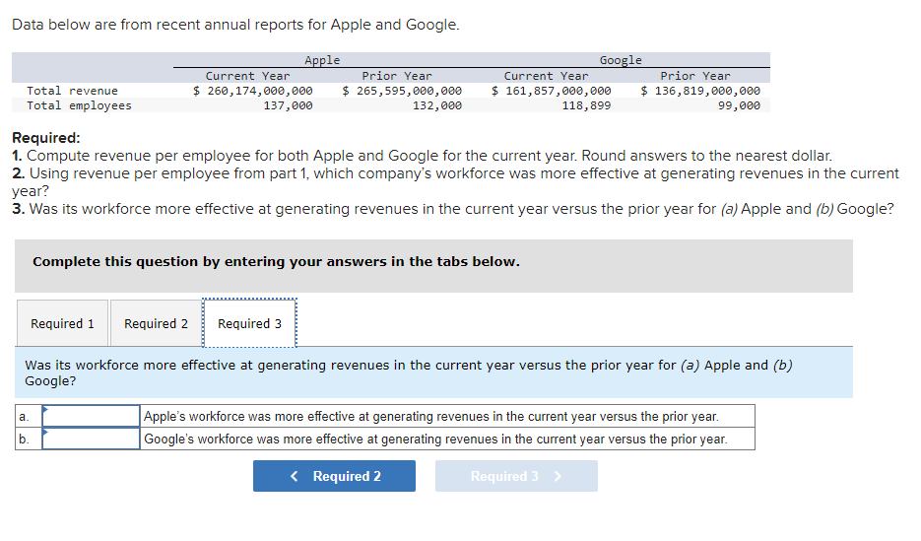Click Google's prior year revenue figure
The height and width of the screenshot is (541, 921).
click(x=700, y=91)
